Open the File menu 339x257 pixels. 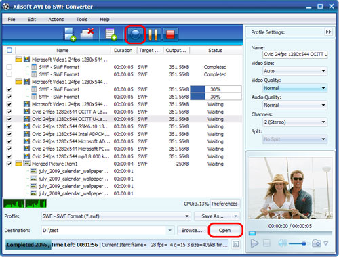click(x=12, y=19)
